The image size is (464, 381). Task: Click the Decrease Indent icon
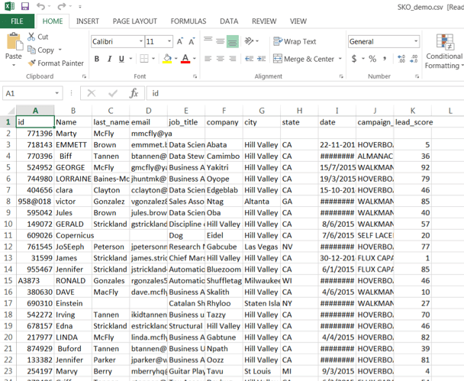(x=249, y=59)
